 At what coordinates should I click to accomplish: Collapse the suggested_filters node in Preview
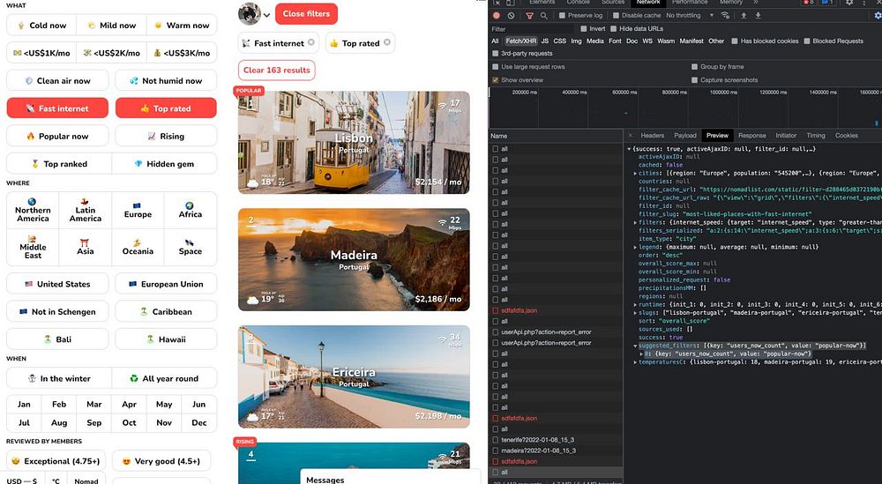(x=633, y=346)
